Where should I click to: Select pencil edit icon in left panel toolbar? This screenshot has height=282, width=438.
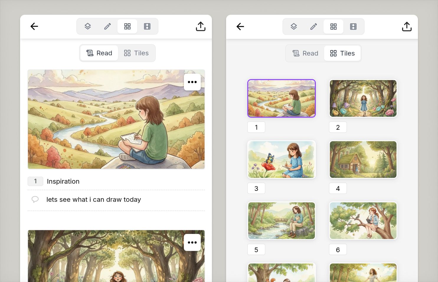(107, 26)
